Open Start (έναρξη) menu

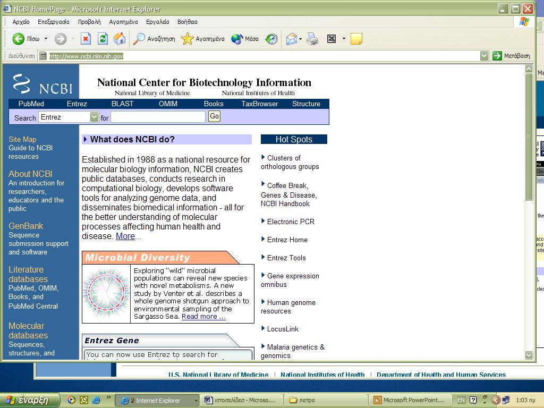pyautogui.click(x=29, y=400)
